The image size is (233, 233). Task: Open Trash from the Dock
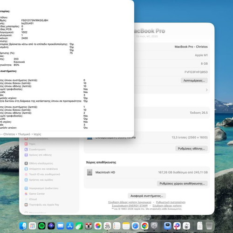[209, 226]
